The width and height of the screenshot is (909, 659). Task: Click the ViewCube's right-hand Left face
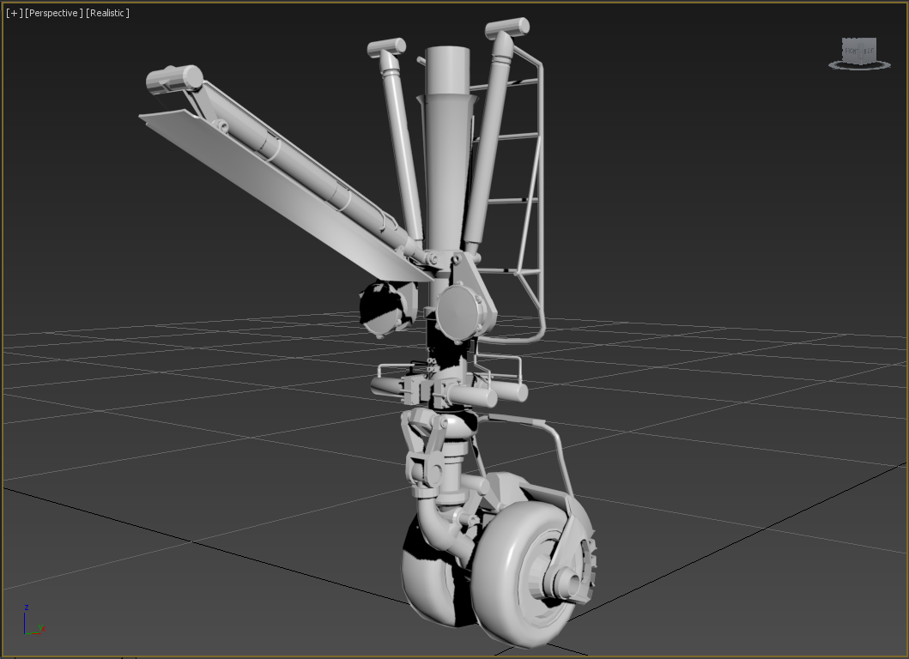pyautogui.click(x=870, y=50)
